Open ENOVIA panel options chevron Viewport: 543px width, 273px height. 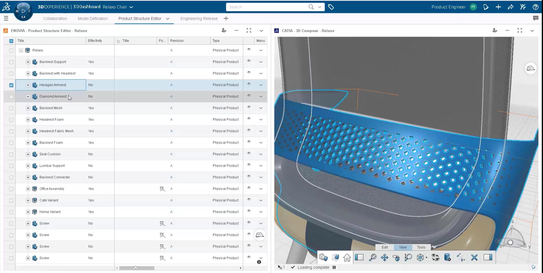pyautogui.click(x=261, y=31)
